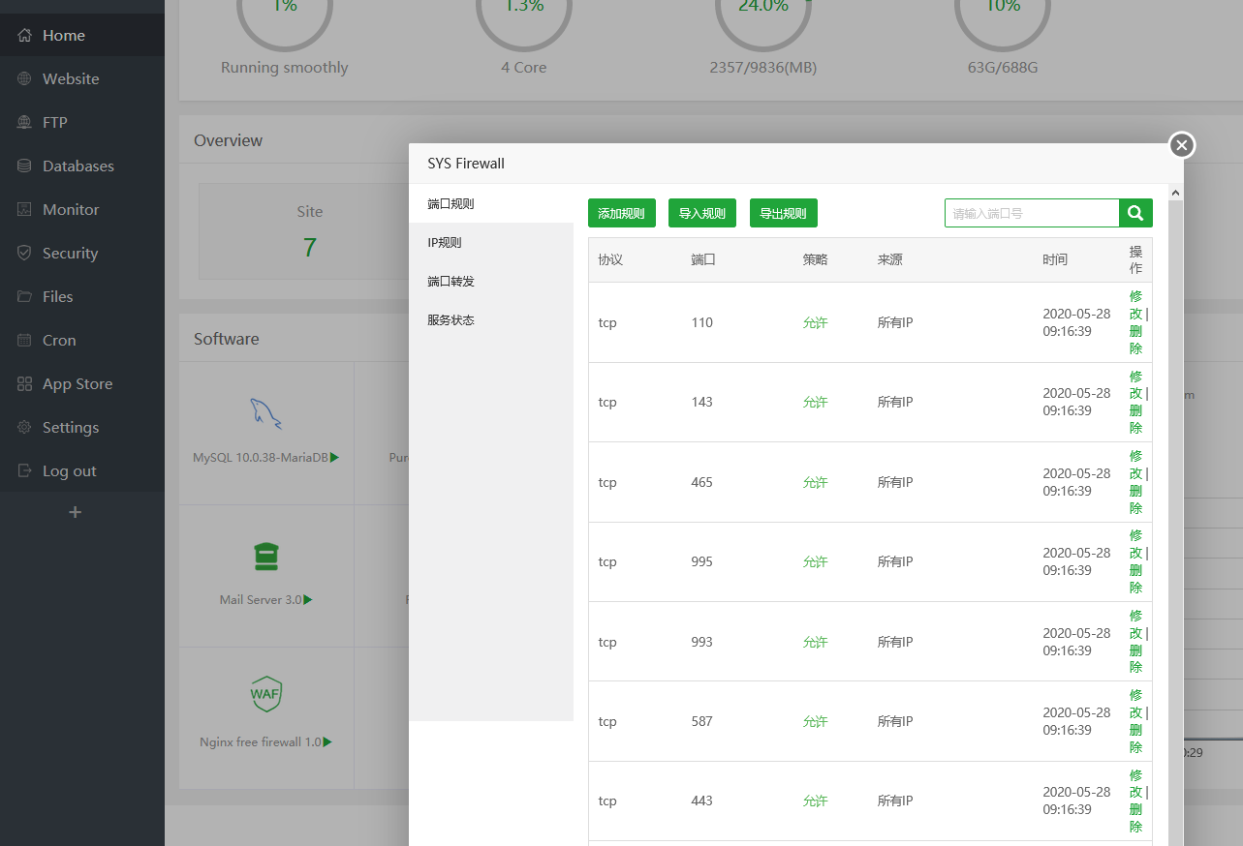
Task: Click 修改 for the port 587 rule
Action: (x=1136, y=704)
